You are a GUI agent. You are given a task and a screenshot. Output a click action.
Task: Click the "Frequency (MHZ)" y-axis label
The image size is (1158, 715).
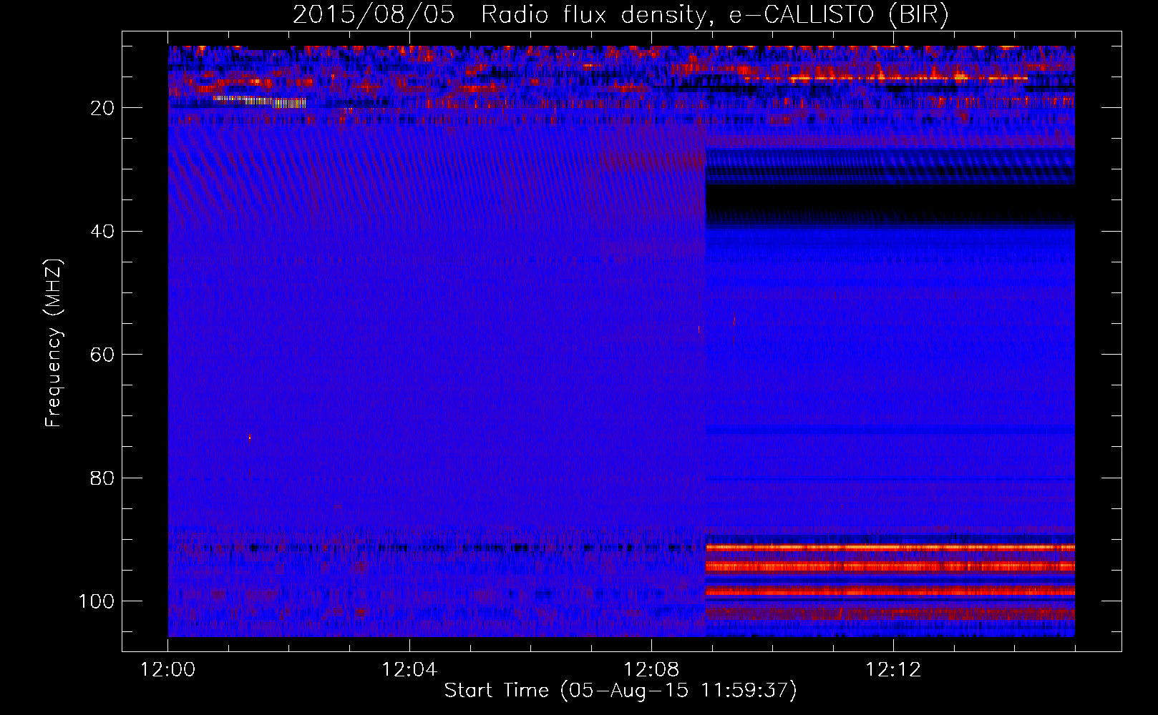54,343
